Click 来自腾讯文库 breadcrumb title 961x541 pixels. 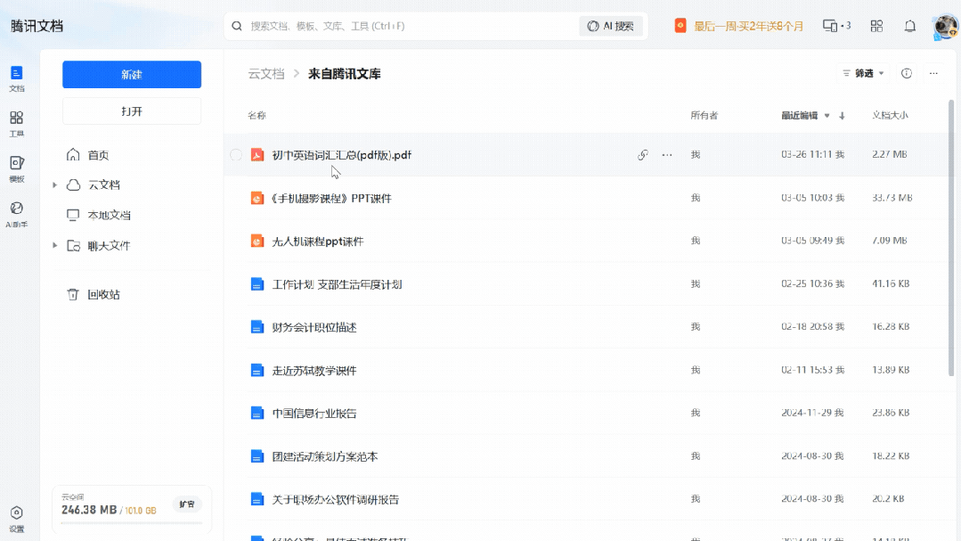point(345,74)
